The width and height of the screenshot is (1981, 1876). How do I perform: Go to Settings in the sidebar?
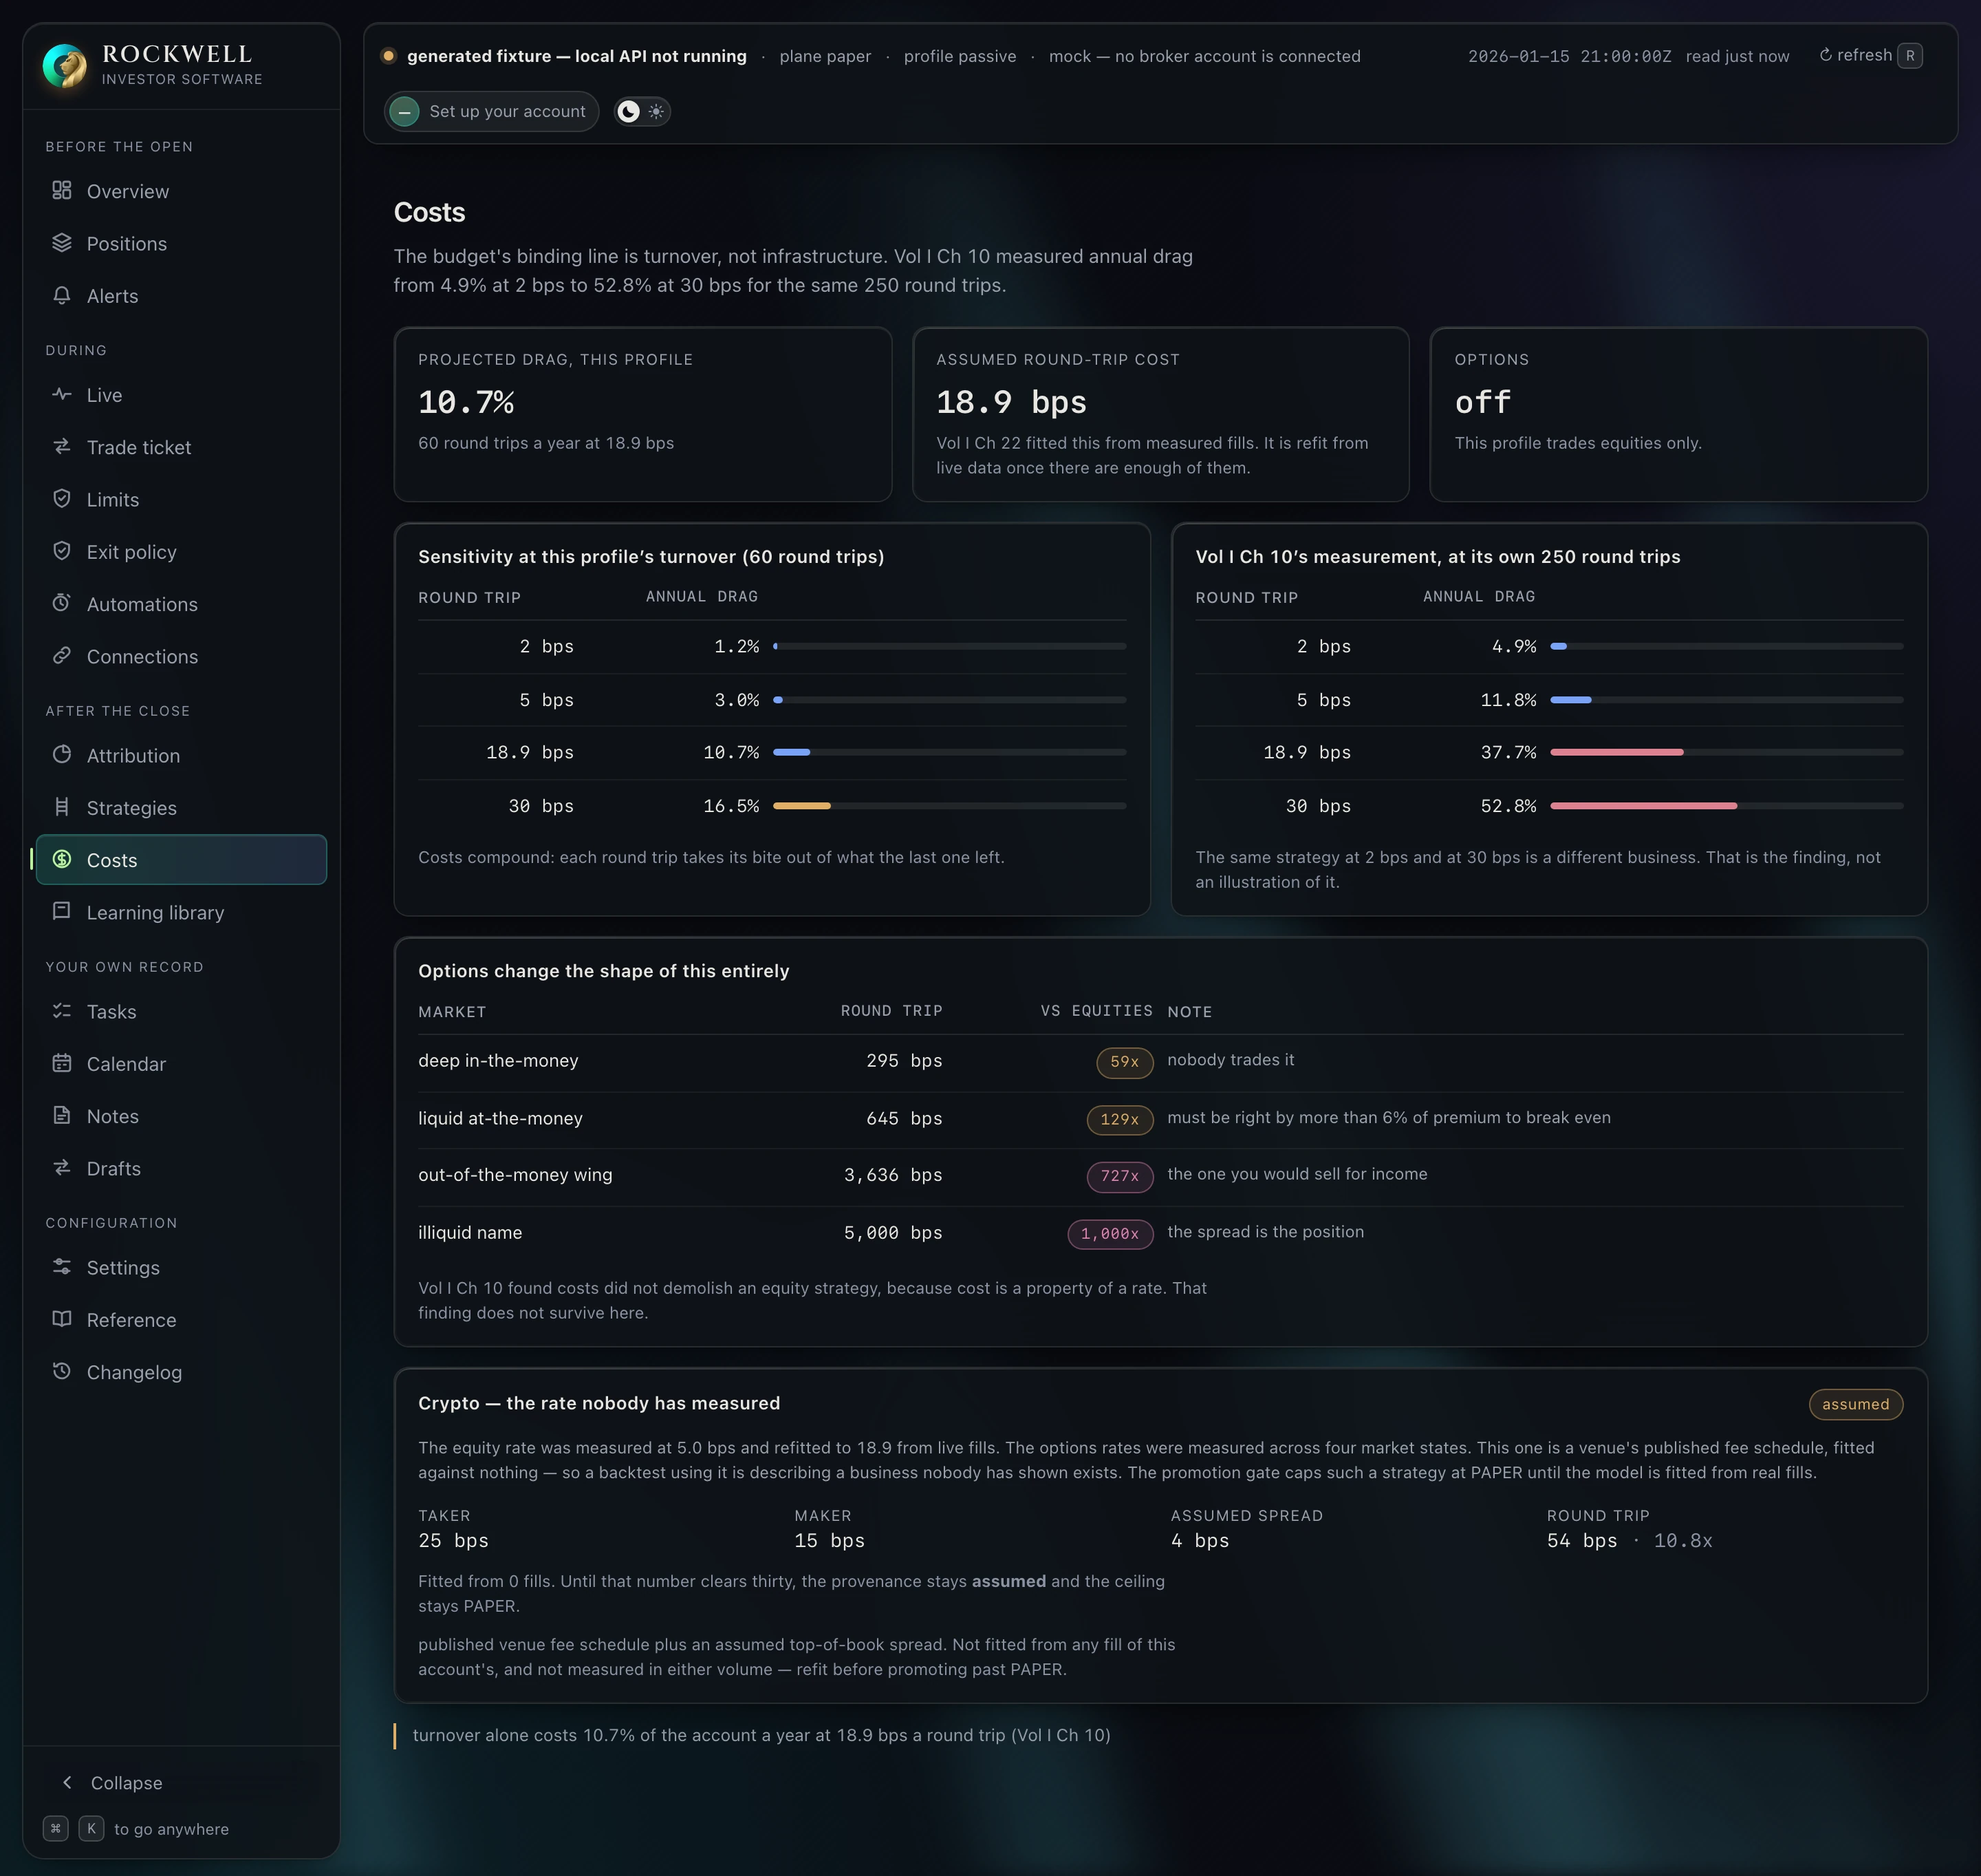tap(181, 1267)
